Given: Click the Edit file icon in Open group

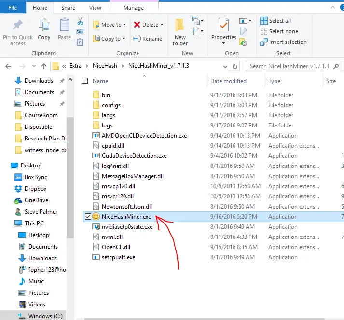Looking at the screenshot, I should (243, 31).
